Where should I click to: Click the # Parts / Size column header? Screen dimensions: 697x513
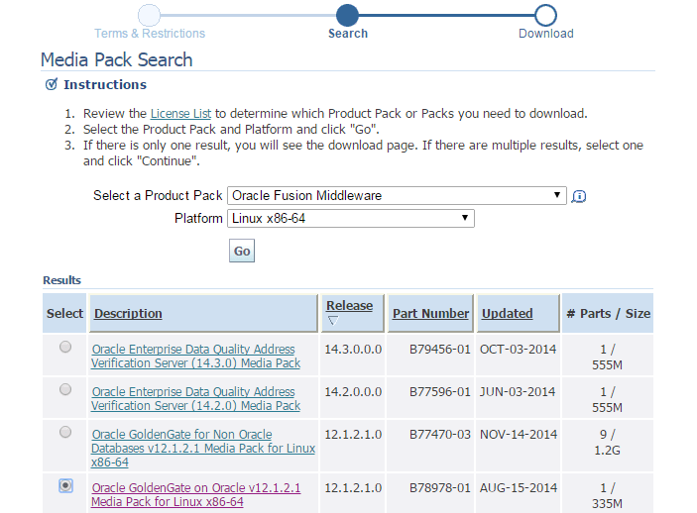pyautogui.click(x=608, y=313)
